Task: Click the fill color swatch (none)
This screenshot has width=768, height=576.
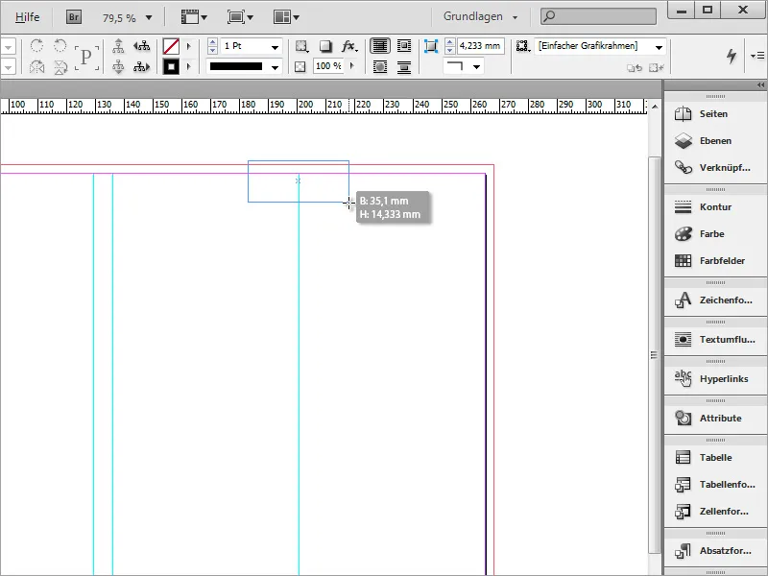Action: click(x=171, y=46)
